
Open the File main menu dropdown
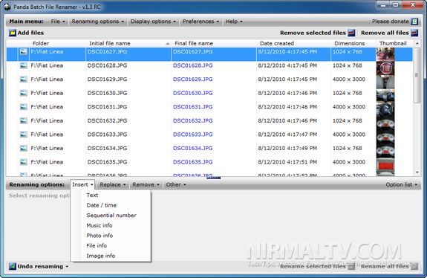click(x=58, y=22)
